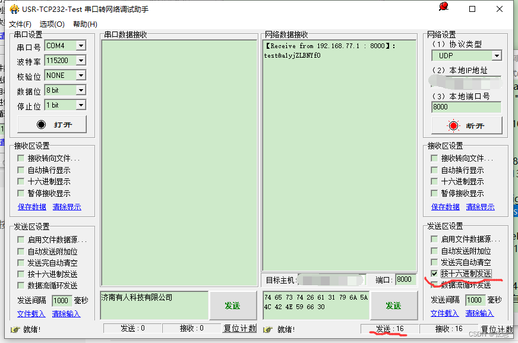Expand the 数据位 8 bit dropdown

pos(81,90)
